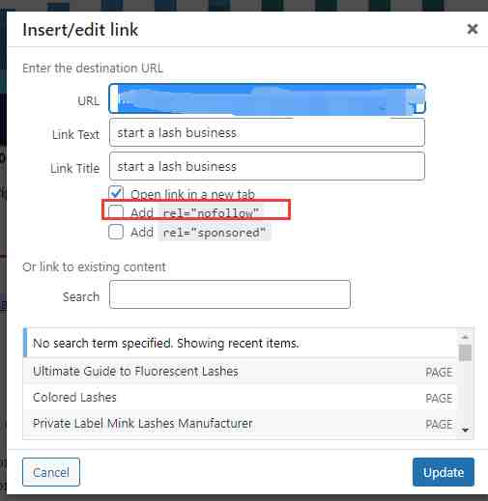Click the scroll down arrow in results list

pyautogui.click(x=465, y=430)
